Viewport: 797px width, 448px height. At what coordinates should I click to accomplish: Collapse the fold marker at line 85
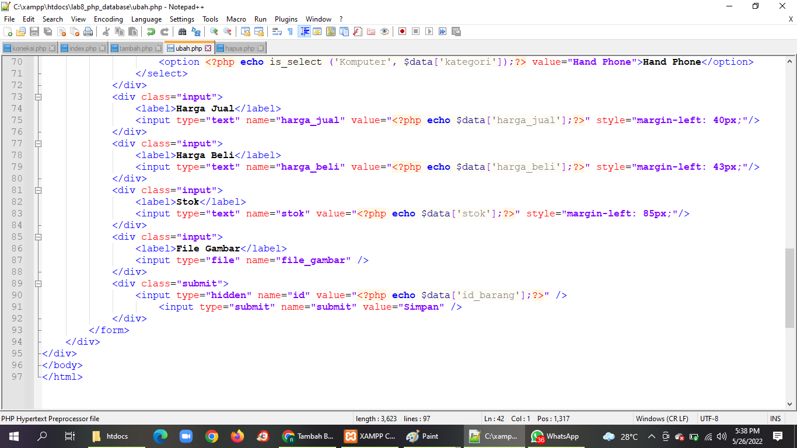[38, 237]
